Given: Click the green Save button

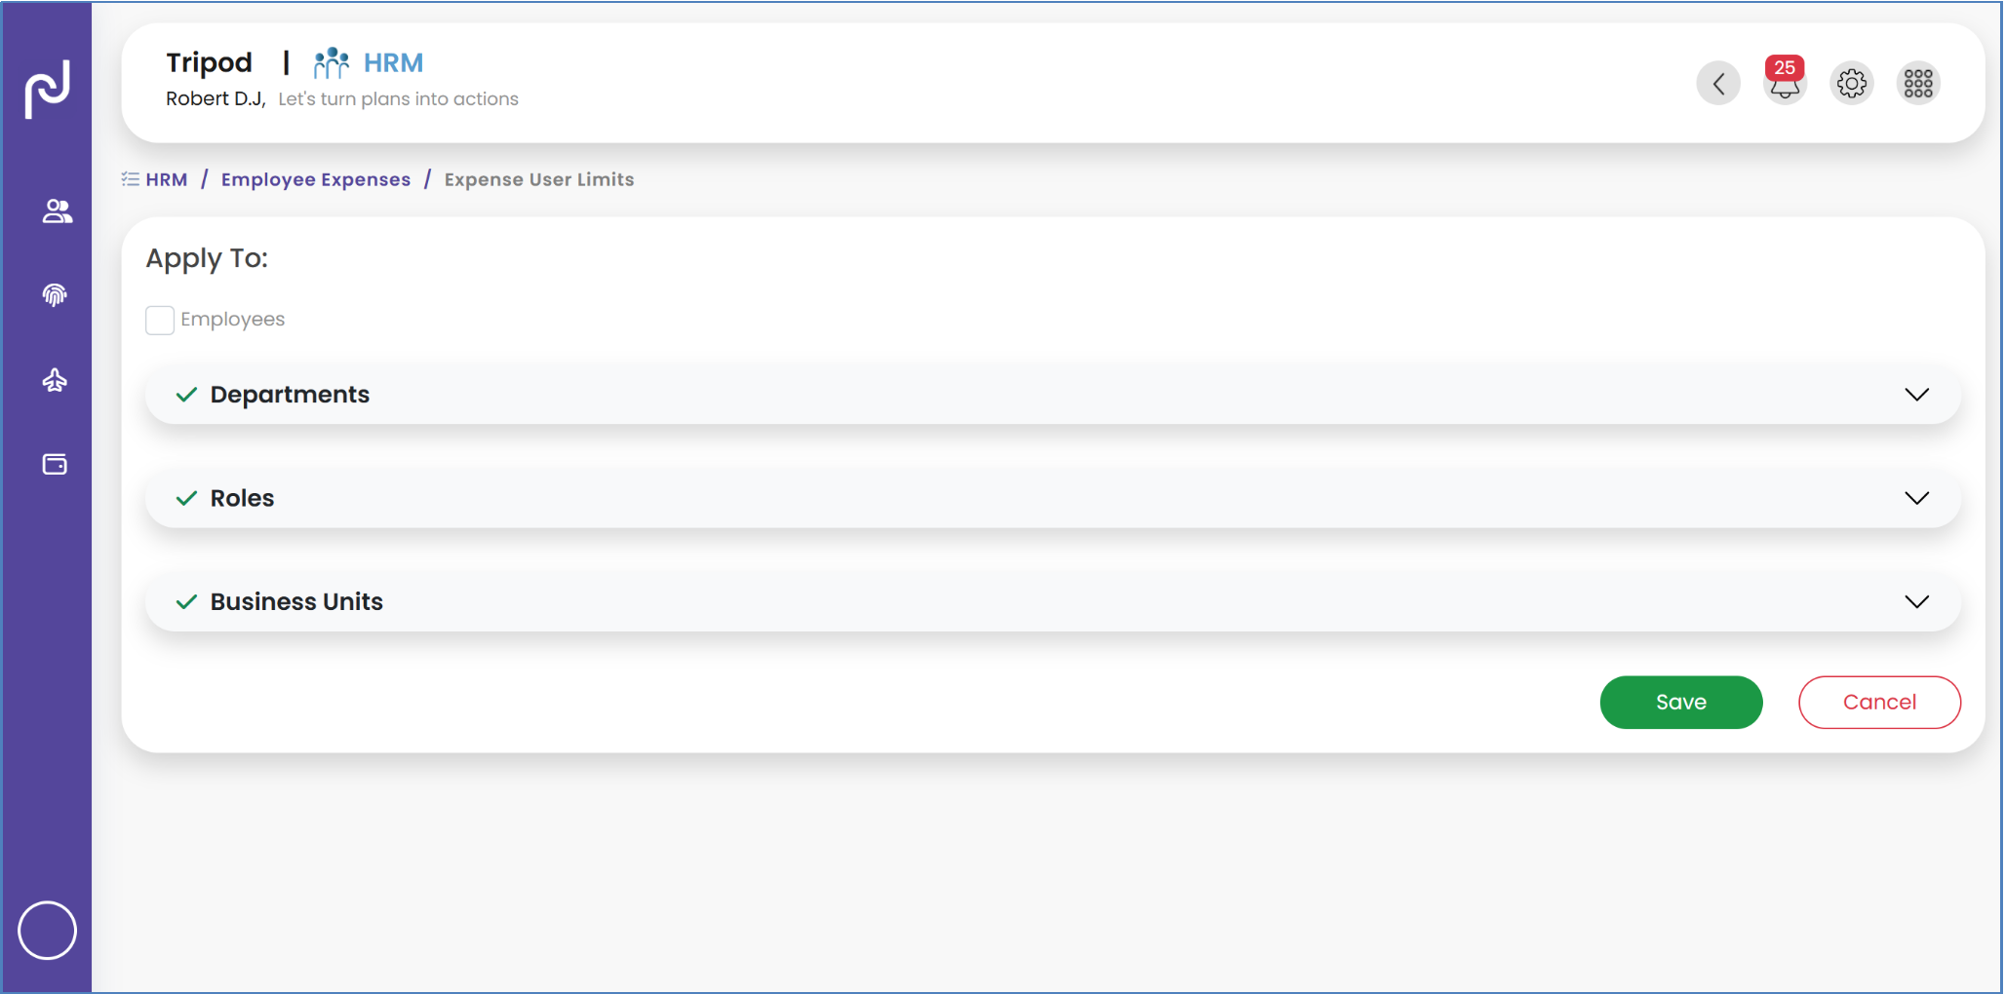Looking at the screenshot, I should point(1680,702).
